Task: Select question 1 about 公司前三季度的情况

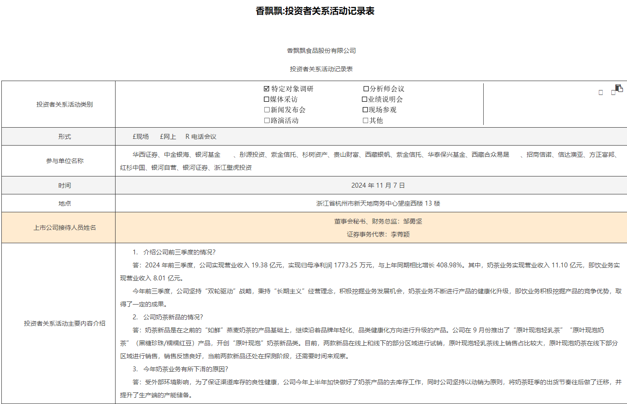Action: point(174,252)
